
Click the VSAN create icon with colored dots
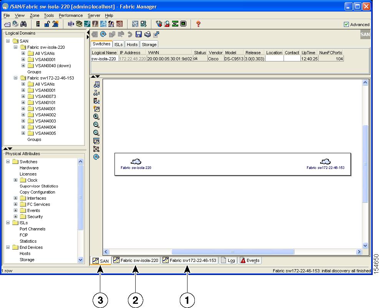(38, 24)
